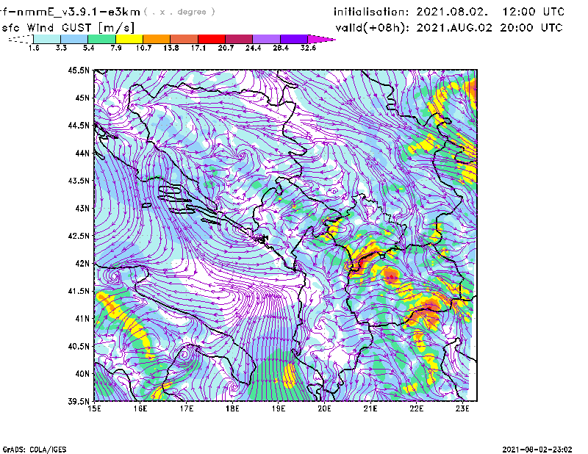Select the green legend color swatch

[102, 39]
